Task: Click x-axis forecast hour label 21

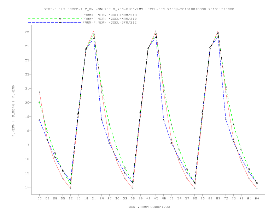Action: tap(94, 198)
